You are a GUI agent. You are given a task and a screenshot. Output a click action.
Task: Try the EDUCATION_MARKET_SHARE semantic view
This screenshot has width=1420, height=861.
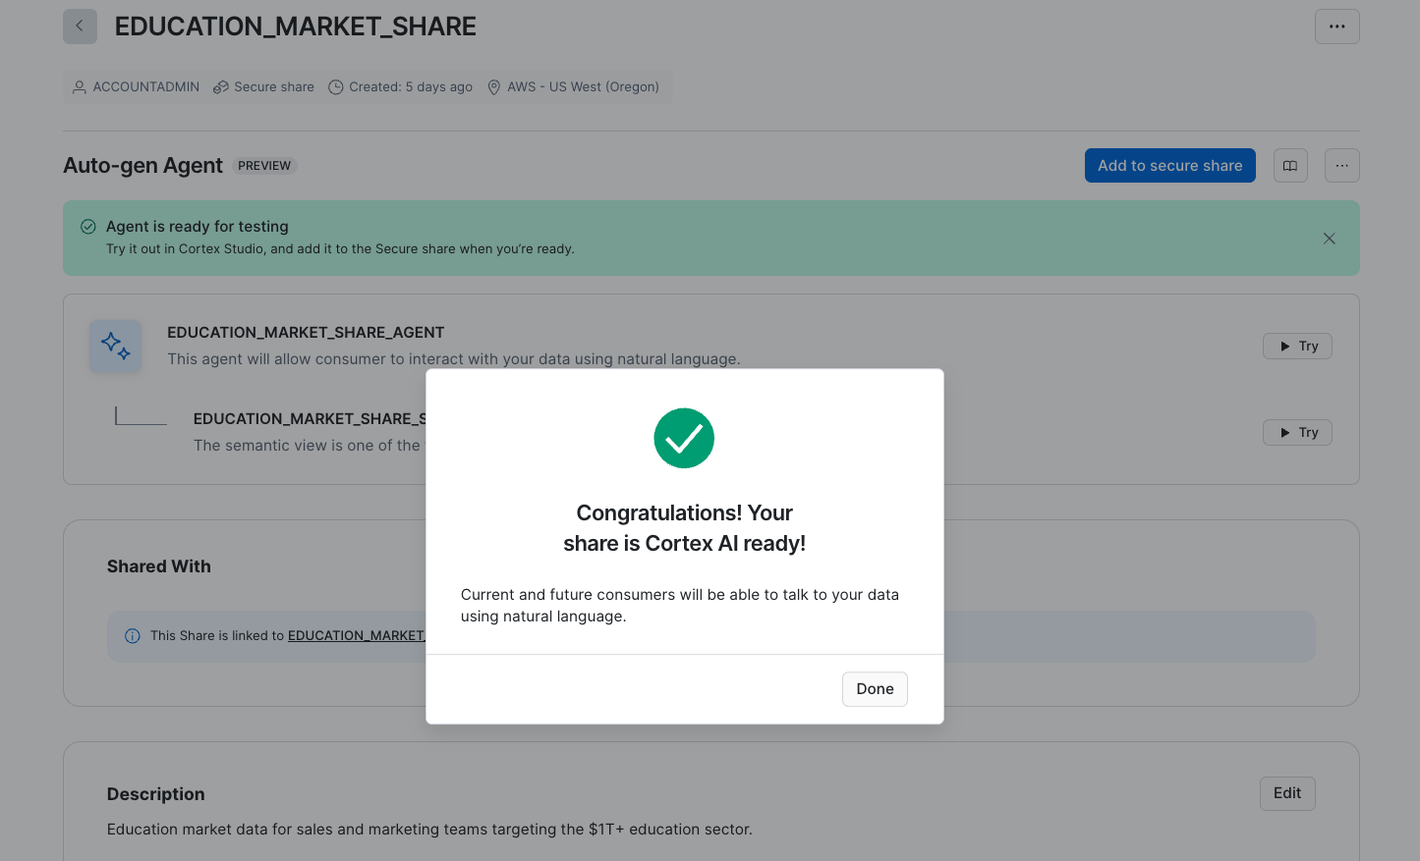click(1297, 433)
